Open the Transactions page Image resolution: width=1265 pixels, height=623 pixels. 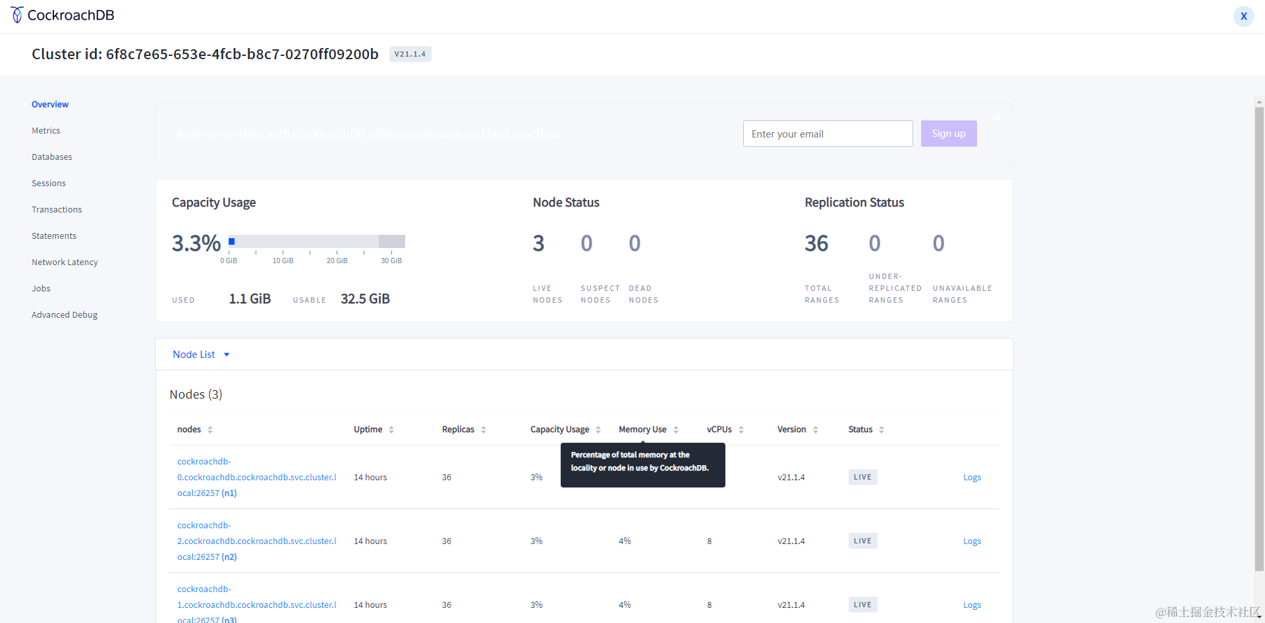[57, 210]
